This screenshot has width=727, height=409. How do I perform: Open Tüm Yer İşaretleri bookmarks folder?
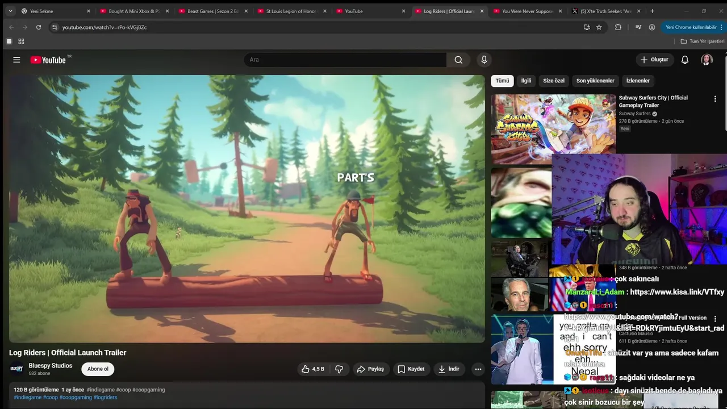click(703, 41)
